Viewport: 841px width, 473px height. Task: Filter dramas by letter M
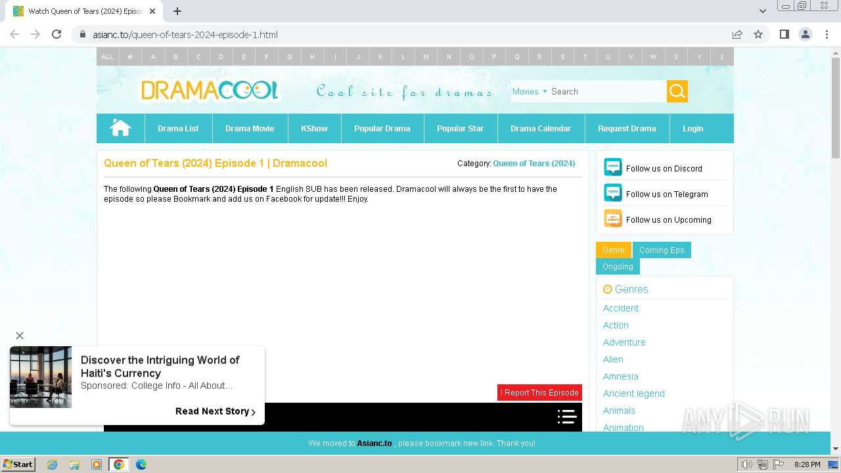[x=426, y=56]
